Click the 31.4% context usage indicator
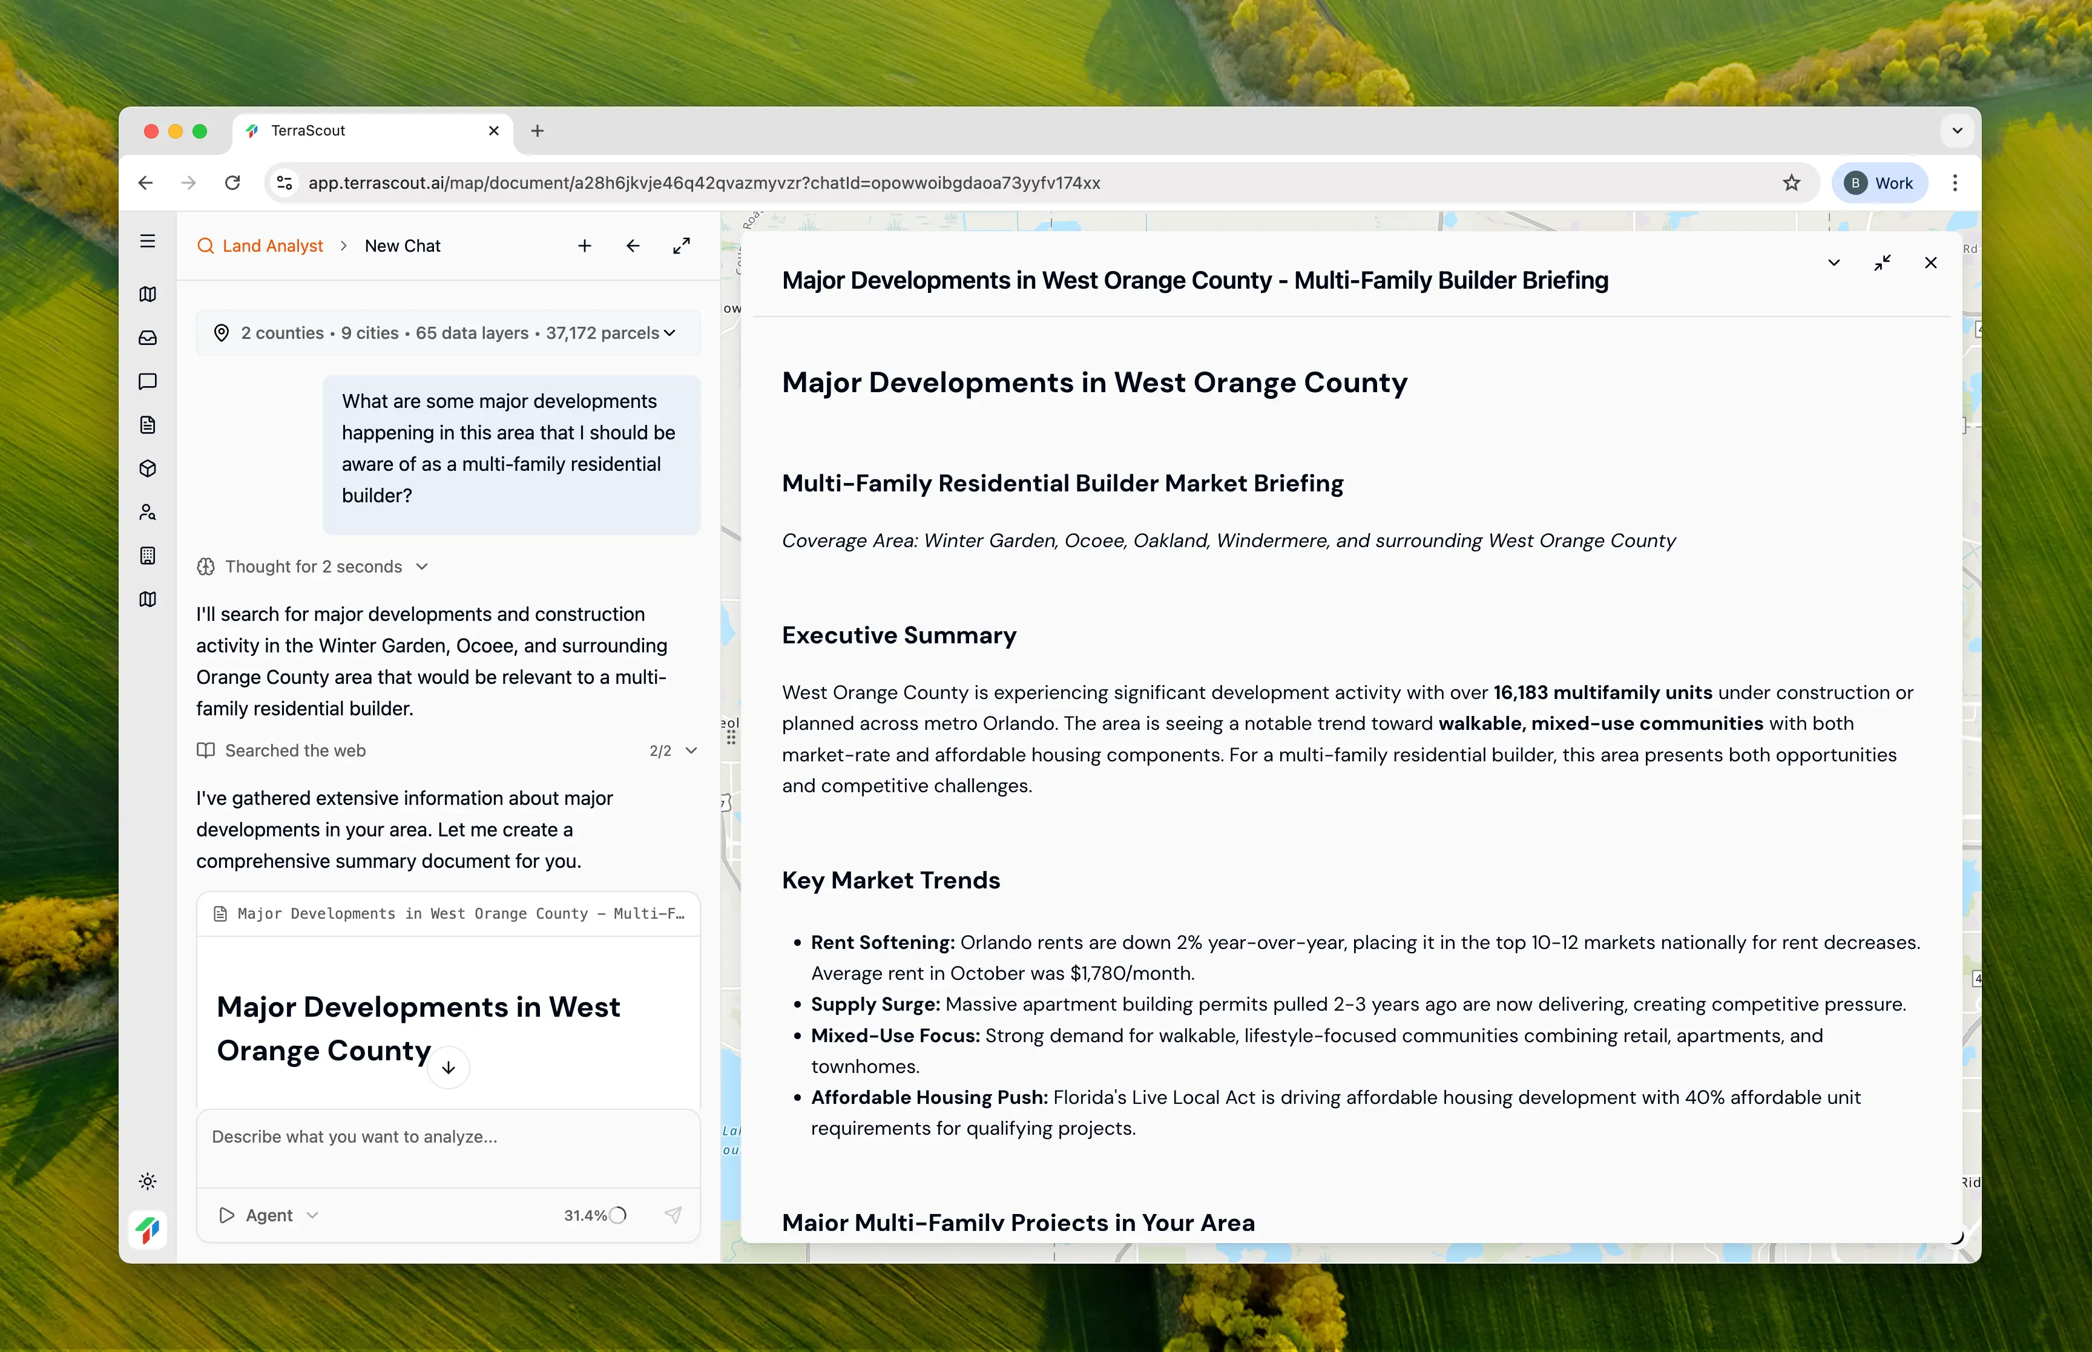This screenshot has height=1352, width=2092. click(594, 1215)
